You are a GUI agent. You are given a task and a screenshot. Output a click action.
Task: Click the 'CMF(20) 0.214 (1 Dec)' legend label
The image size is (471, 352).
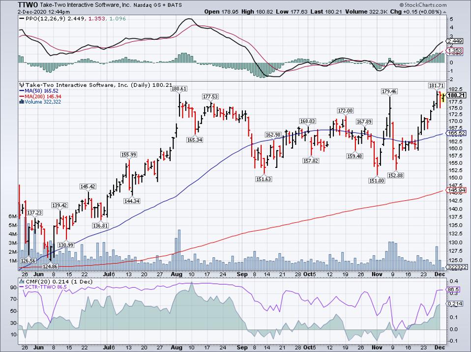click(59, 281)
